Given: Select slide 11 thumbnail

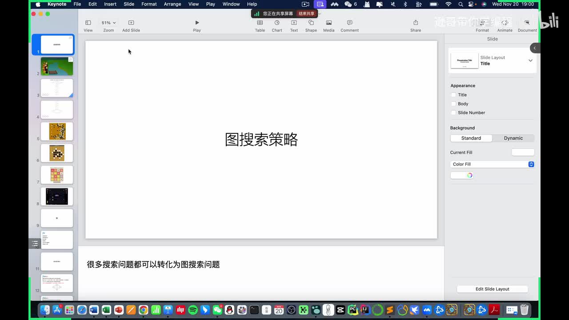Looking at the screenshot, I should click(x=57, y=261).
